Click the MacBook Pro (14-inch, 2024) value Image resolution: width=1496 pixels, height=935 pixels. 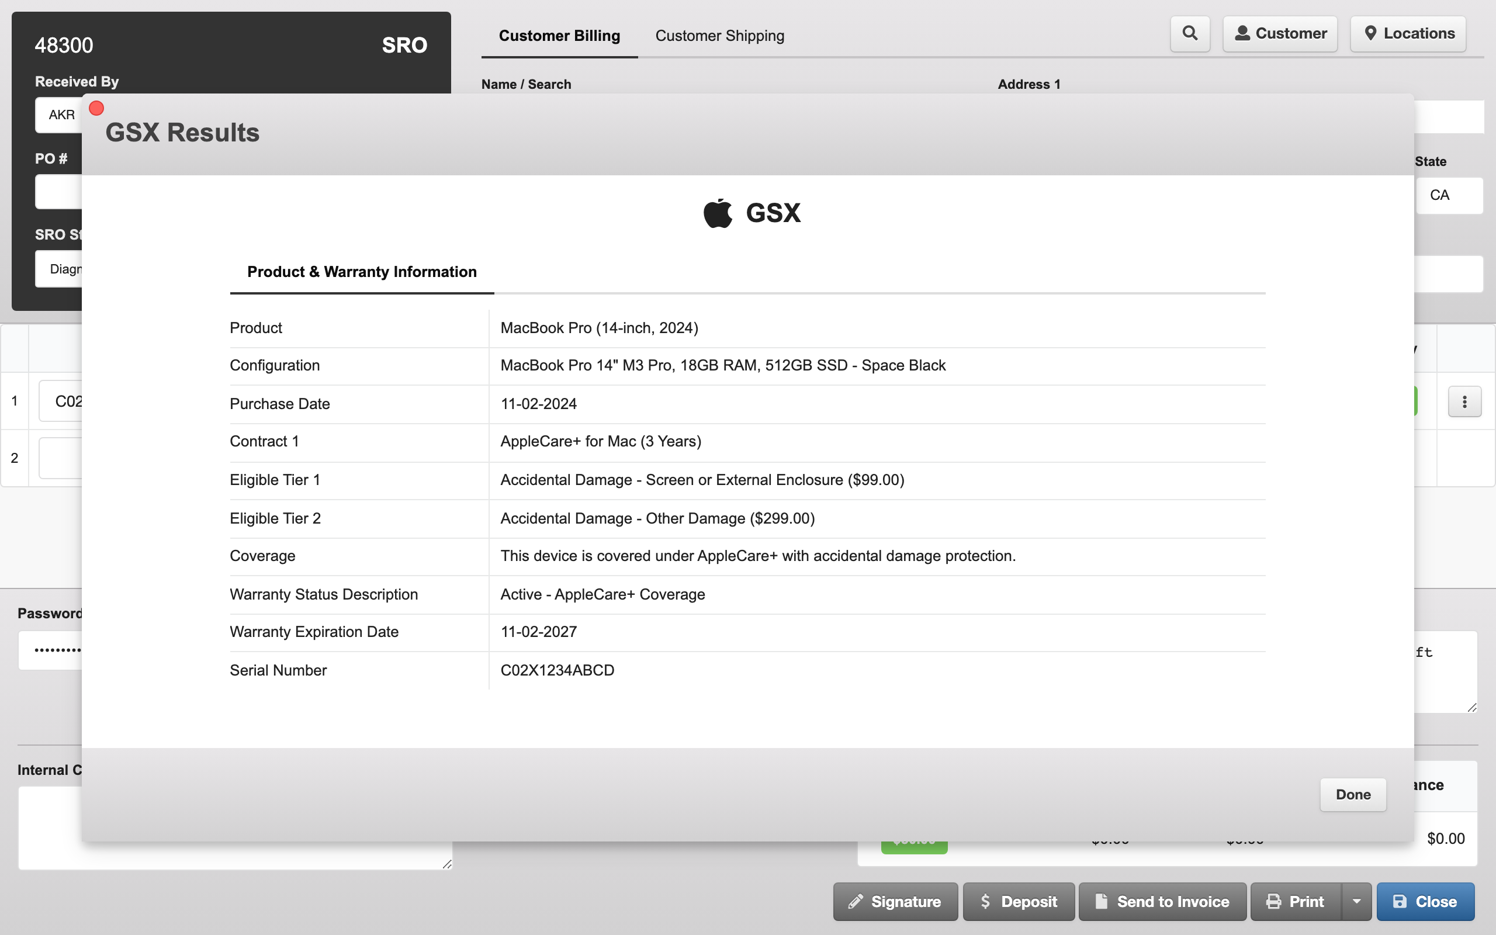599,328
